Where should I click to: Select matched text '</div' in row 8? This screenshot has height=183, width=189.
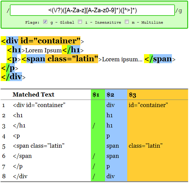[20, 176]
